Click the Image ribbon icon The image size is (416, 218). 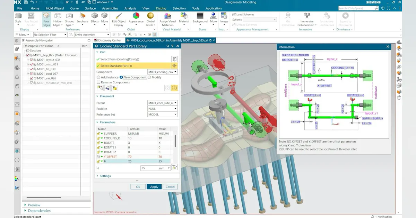coord(224,16)
